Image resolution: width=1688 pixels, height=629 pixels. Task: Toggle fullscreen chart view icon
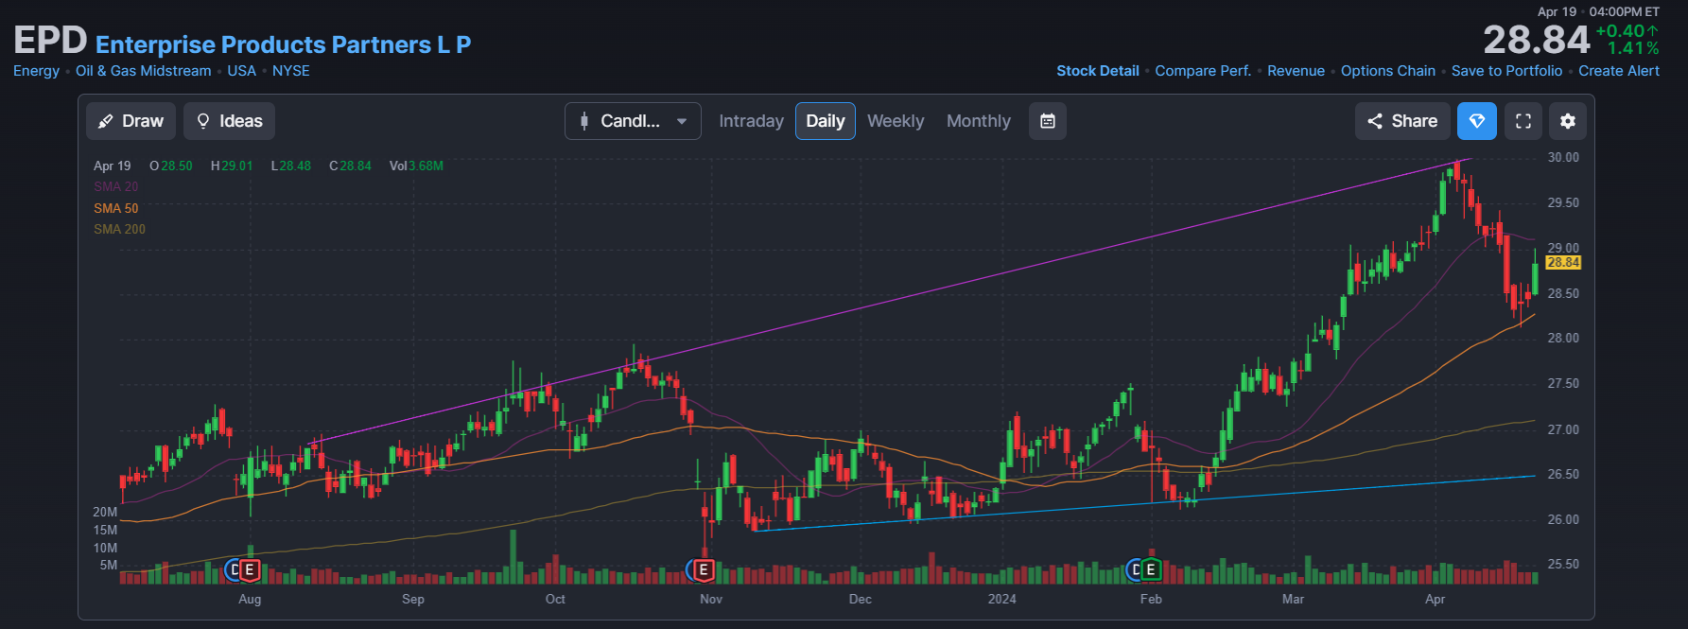coord(1523,121)
